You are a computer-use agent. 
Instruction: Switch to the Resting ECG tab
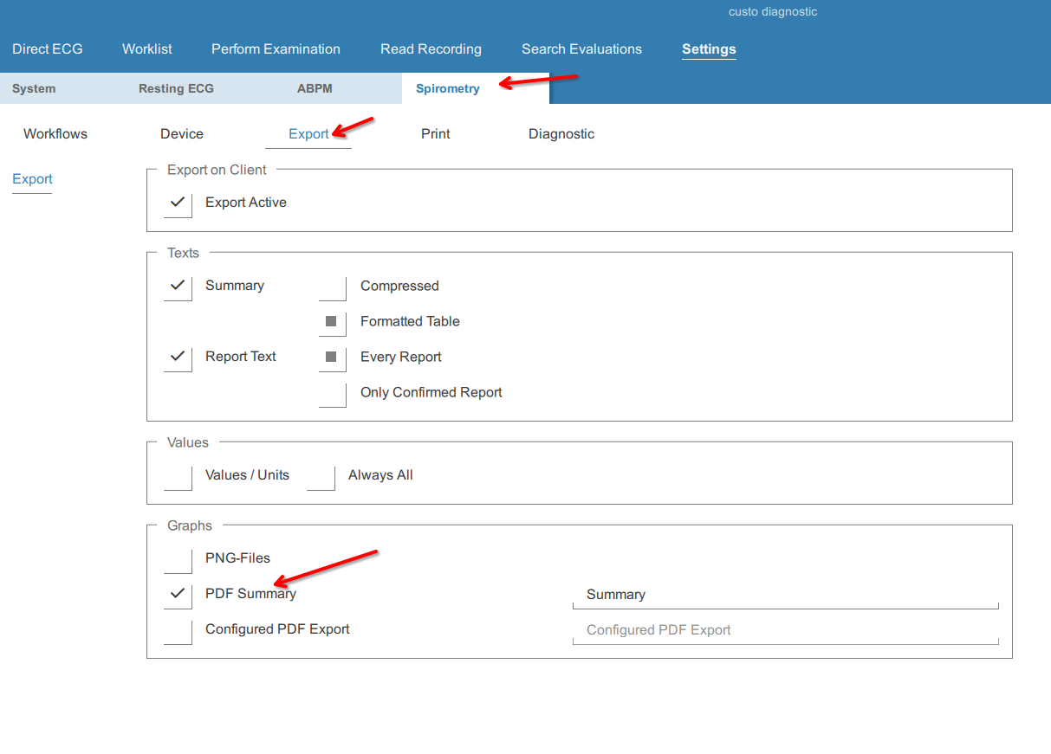pyautogui.click(x=176, y=88)
